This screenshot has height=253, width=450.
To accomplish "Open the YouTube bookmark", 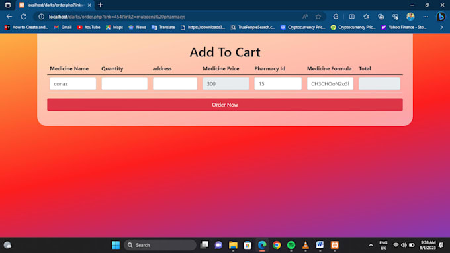I will click(89, 27).
